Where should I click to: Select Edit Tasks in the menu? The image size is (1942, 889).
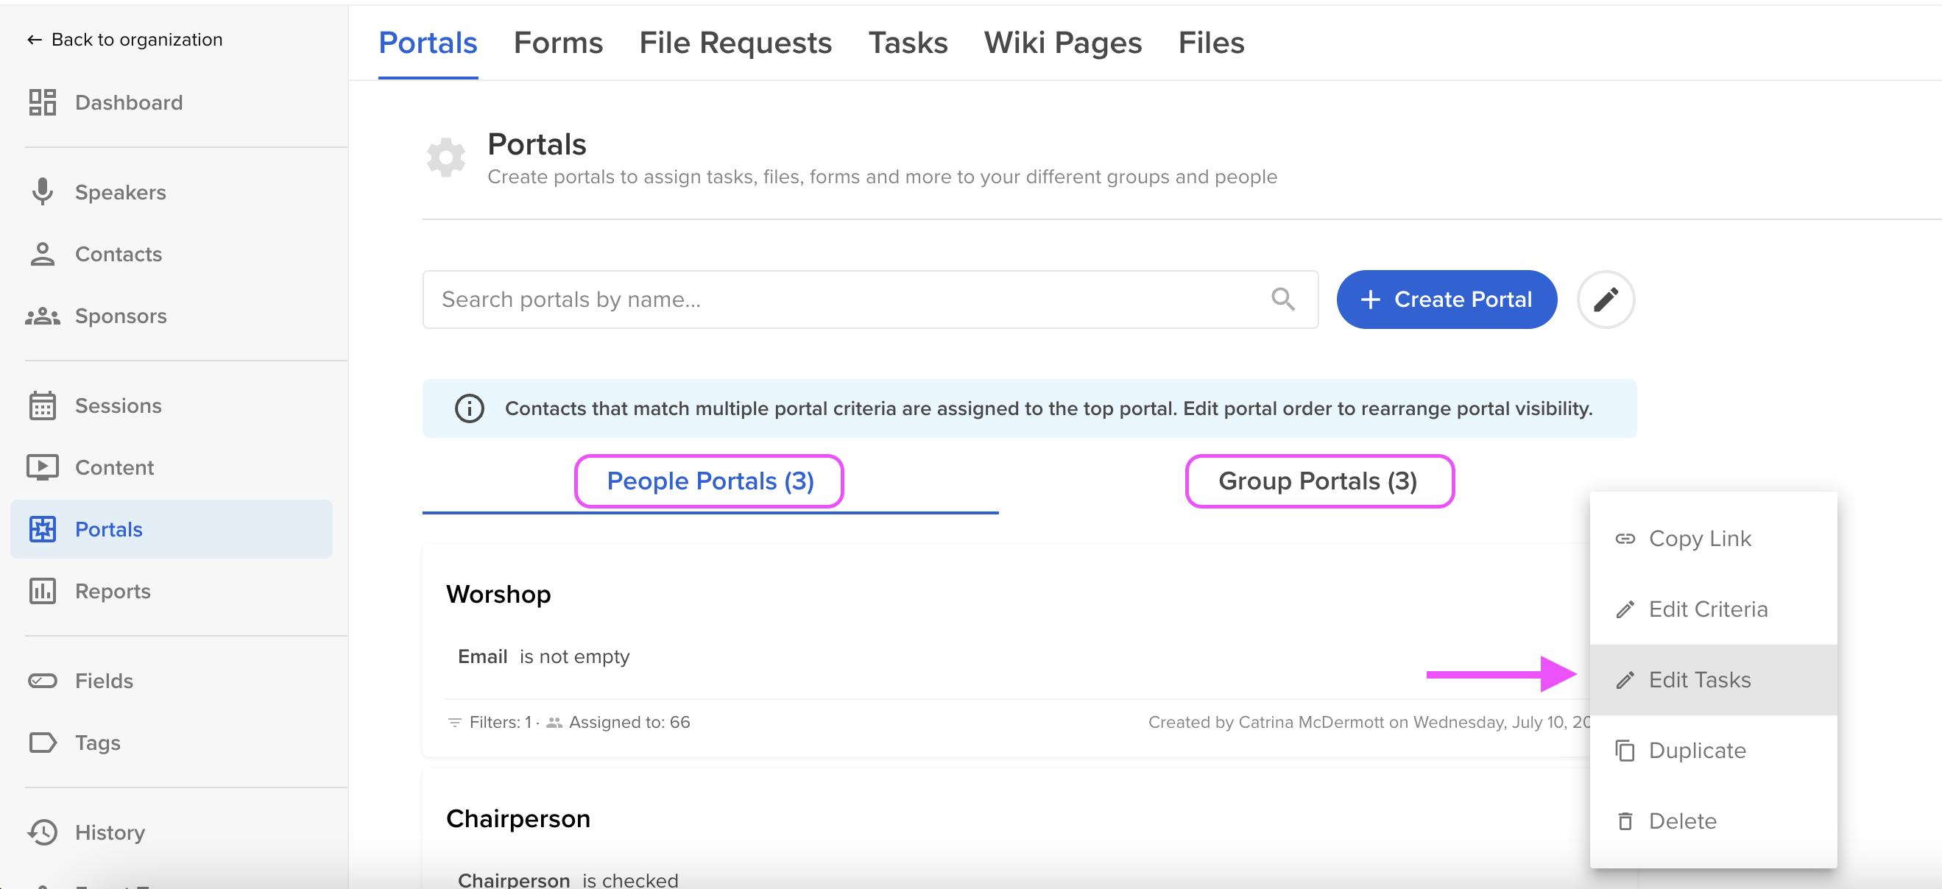tap(1699, 679)
